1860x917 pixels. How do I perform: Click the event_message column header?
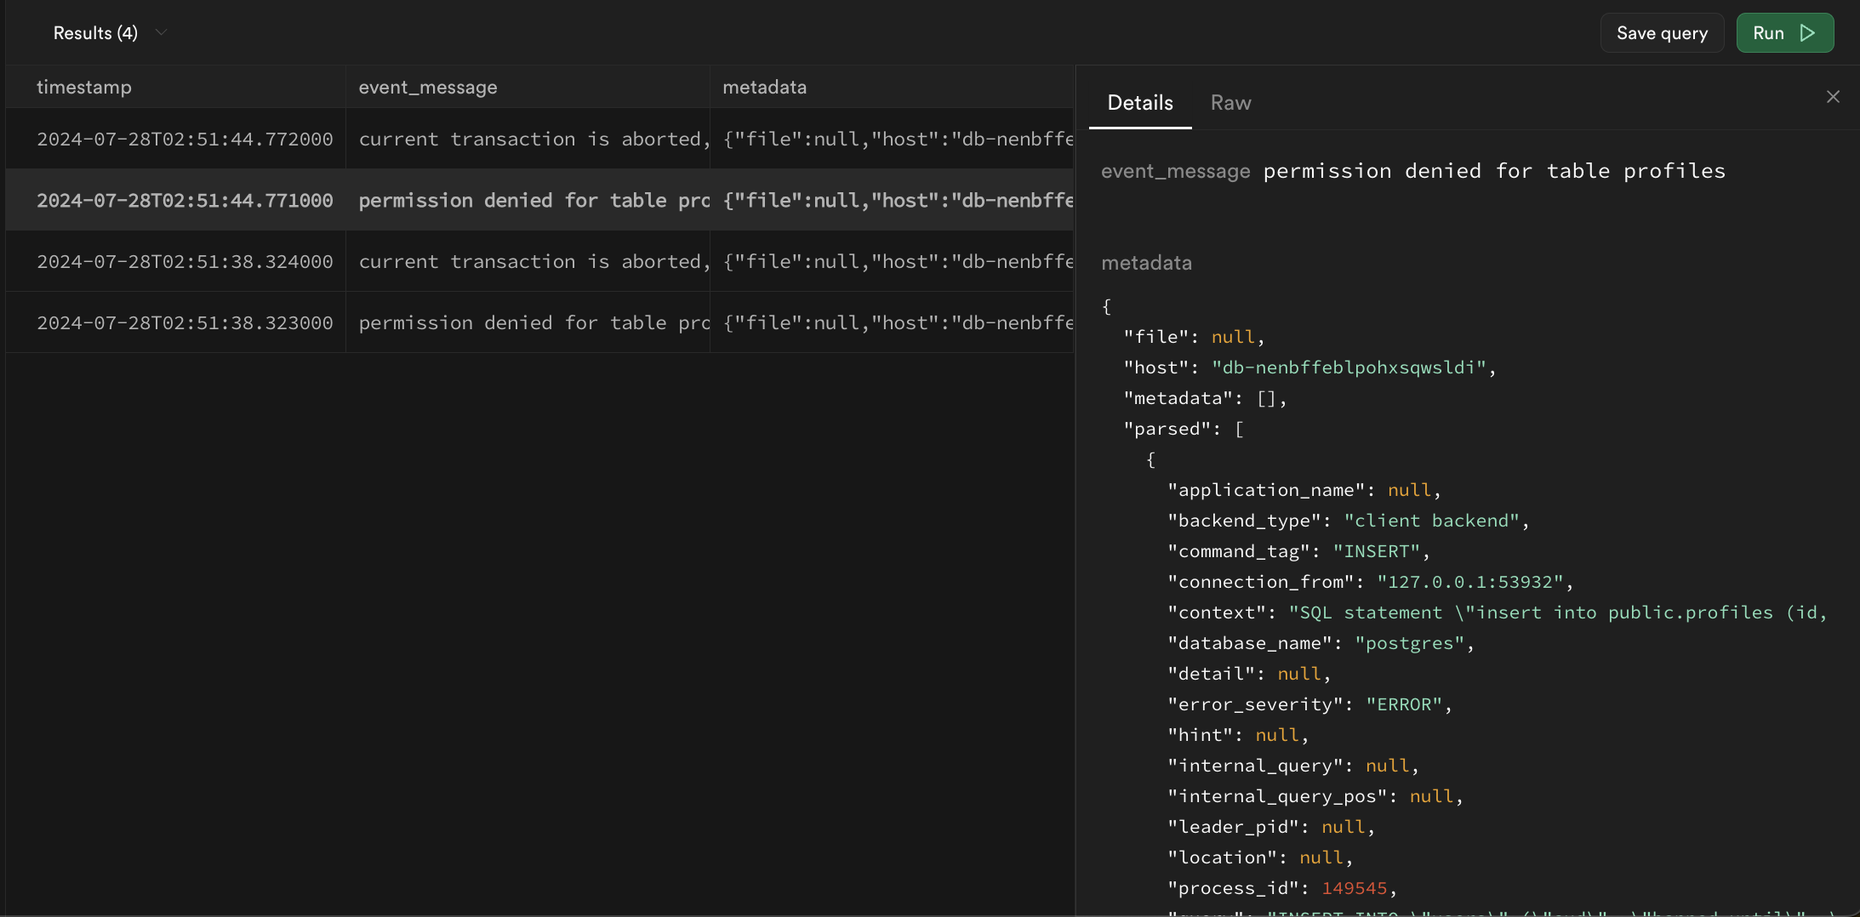tap(427, 86)
